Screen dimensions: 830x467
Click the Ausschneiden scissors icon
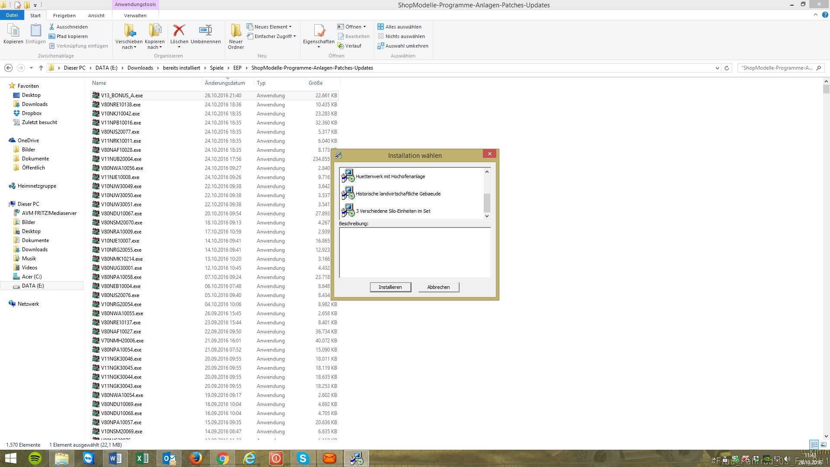pos(52,27)
